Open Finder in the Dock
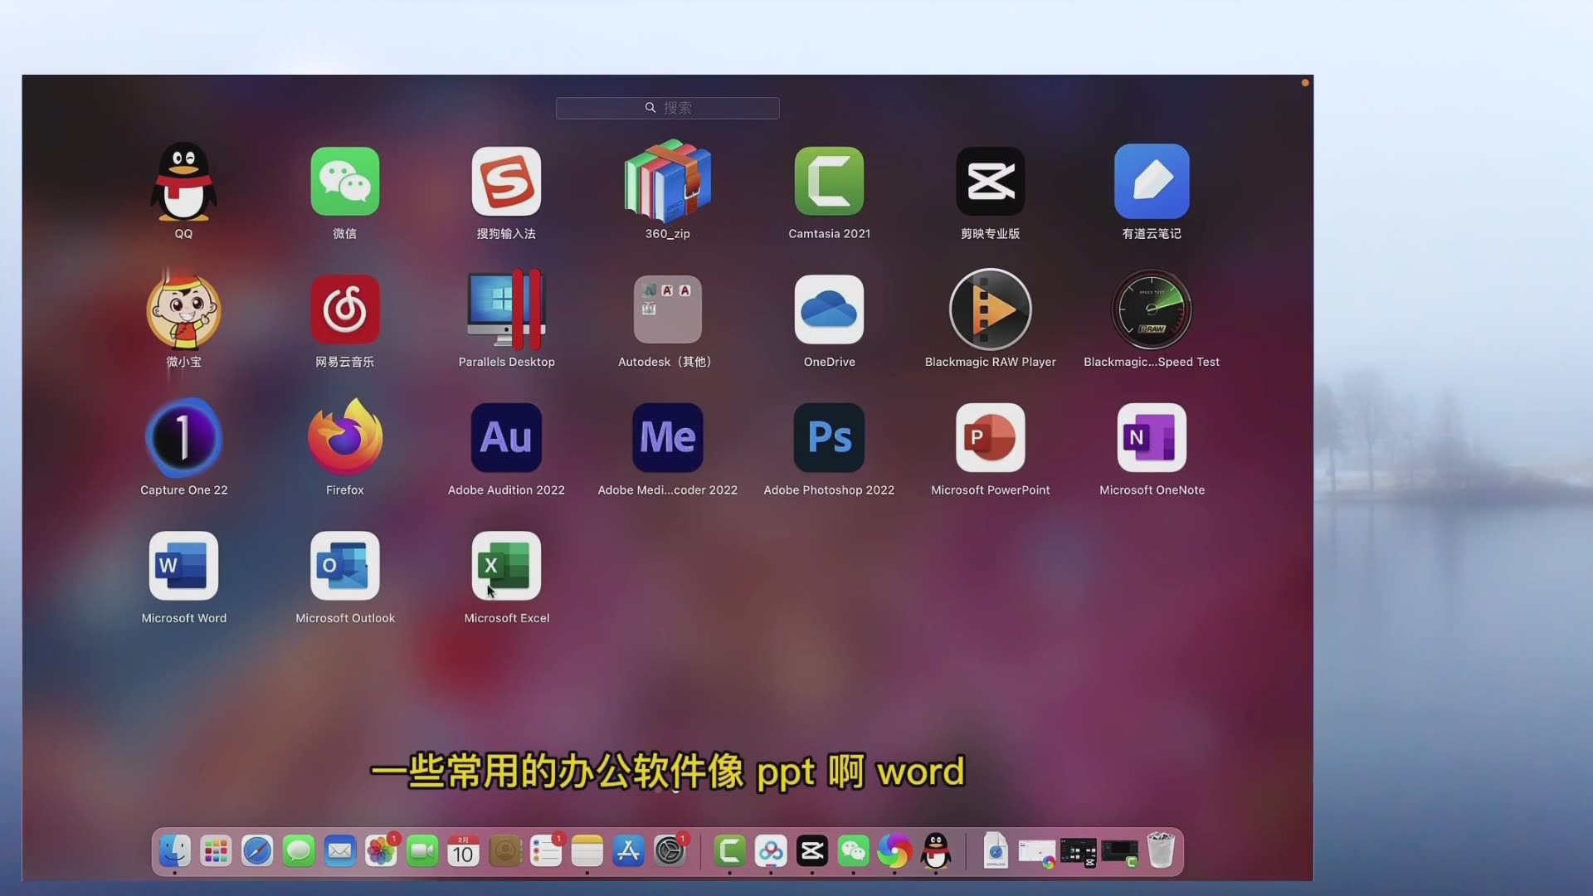 coord(174,851)
